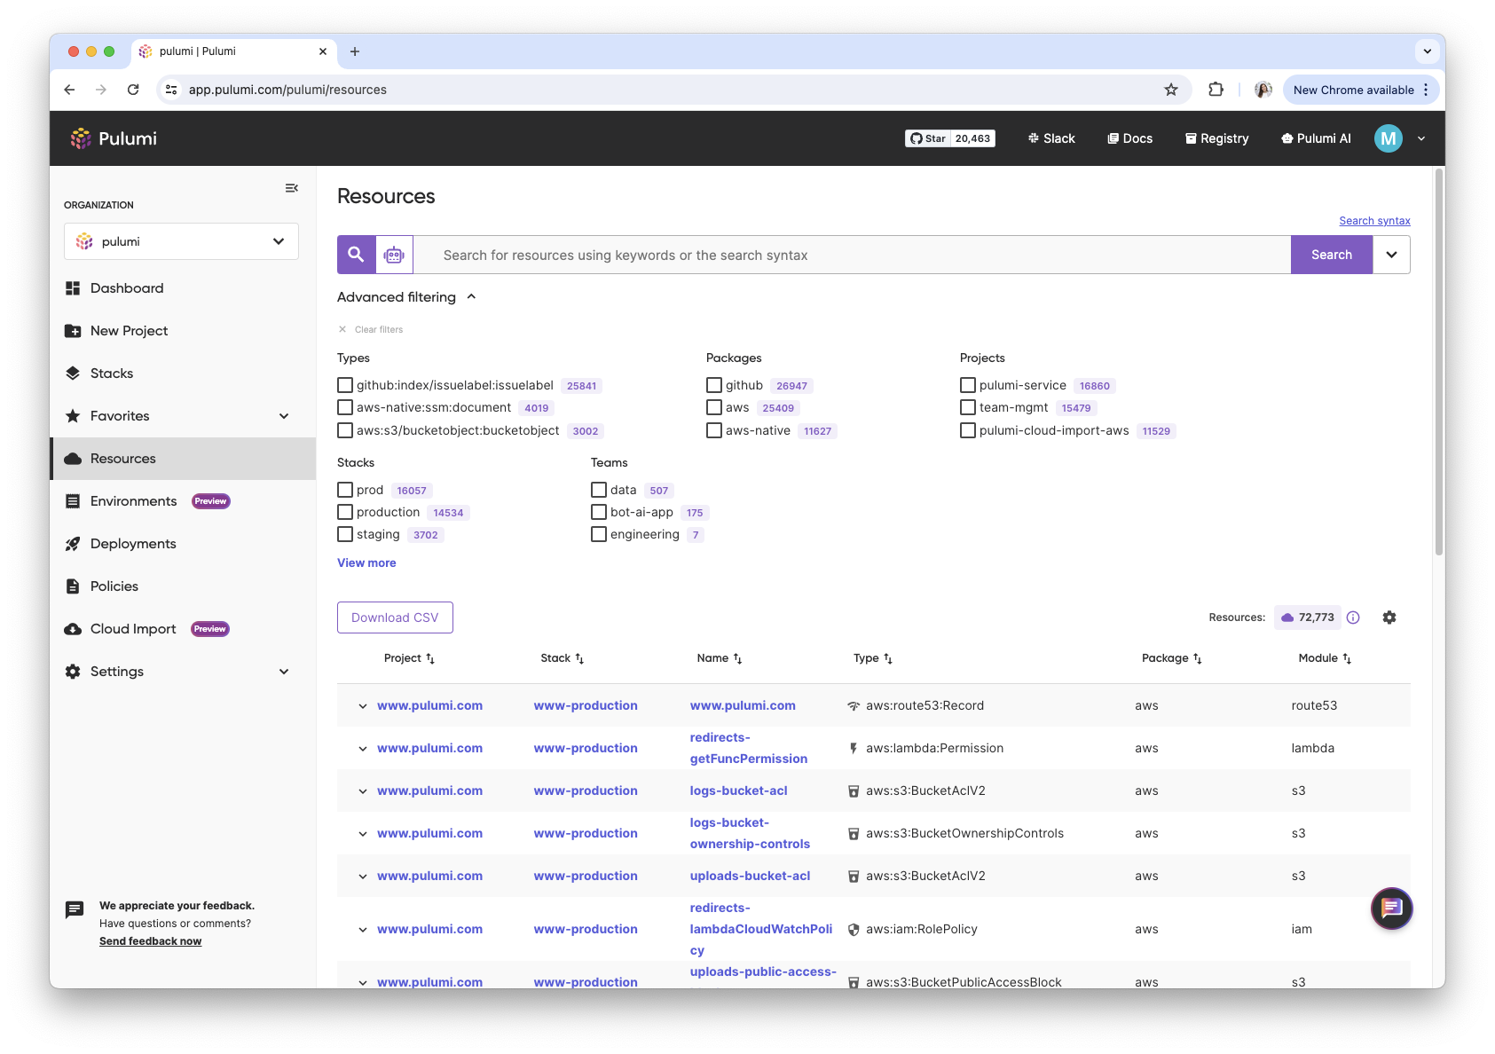Select the Resources cloud icon in sidebar
Viewport: 1495px width, 1054px height.
click(x=73, y=458)
